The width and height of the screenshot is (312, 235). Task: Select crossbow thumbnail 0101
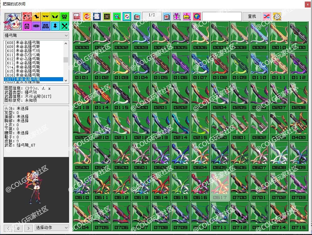[x=82, y=66]
